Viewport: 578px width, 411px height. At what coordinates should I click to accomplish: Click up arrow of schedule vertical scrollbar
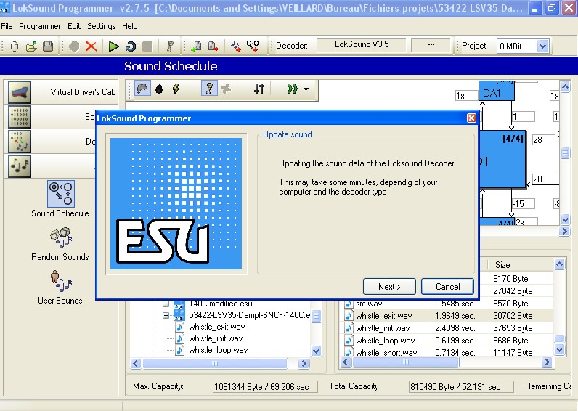[x=565, y=87]
